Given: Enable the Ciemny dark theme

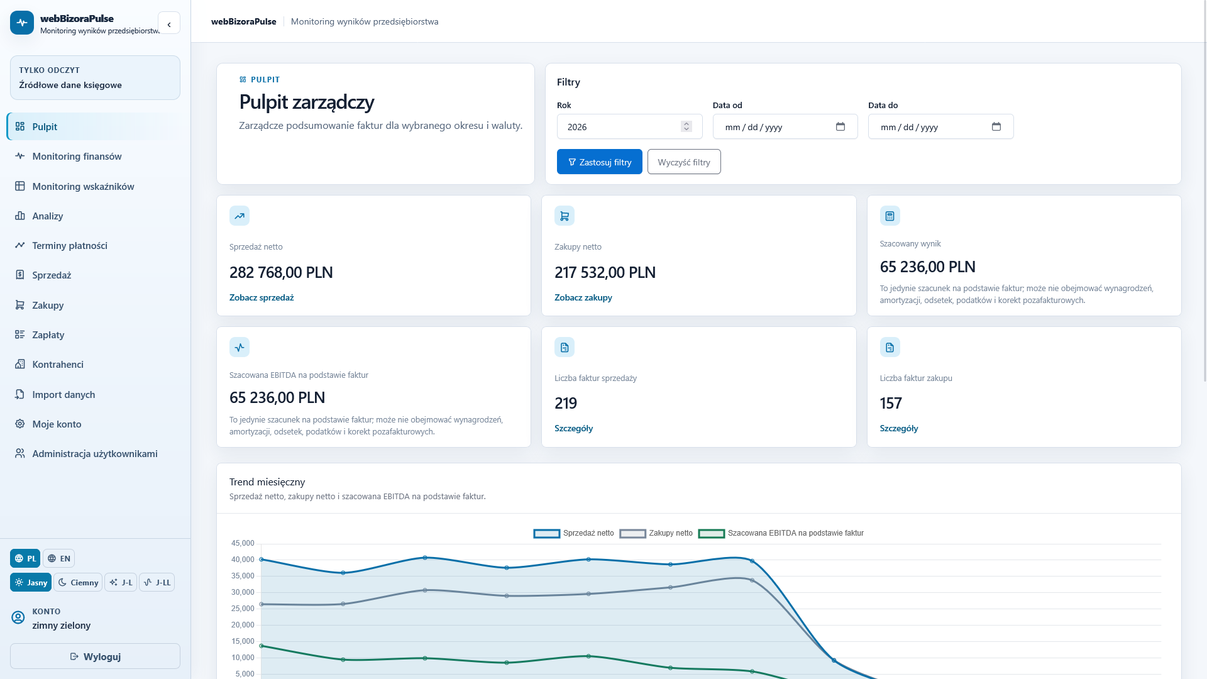Looking at the screenshot, I should [x=78, y=582].
